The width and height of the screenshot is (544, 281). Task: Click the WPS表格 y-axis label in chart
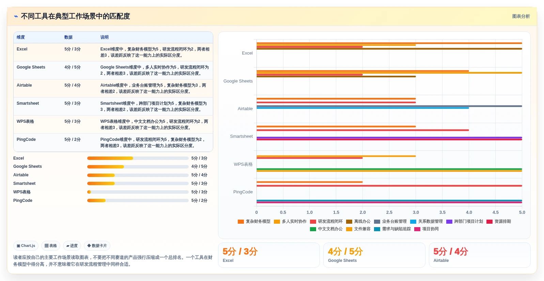point(243,164)
